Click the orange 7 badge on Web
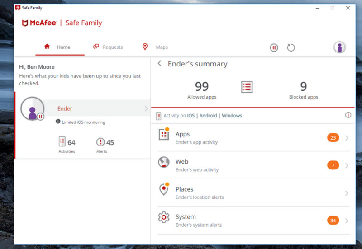 click(x=333, y=165)
